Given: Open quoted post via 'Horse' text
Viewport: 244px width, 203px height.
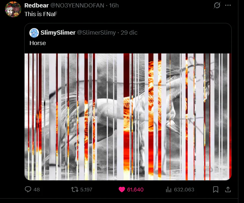Looking at the screenshot, I should (x=38, y=43).
